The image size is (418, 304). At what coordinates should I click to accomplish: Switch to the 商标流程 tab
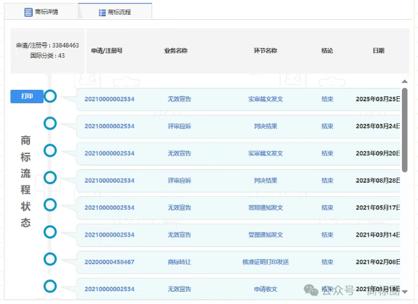pyautogui.click(x=116, y=12)
